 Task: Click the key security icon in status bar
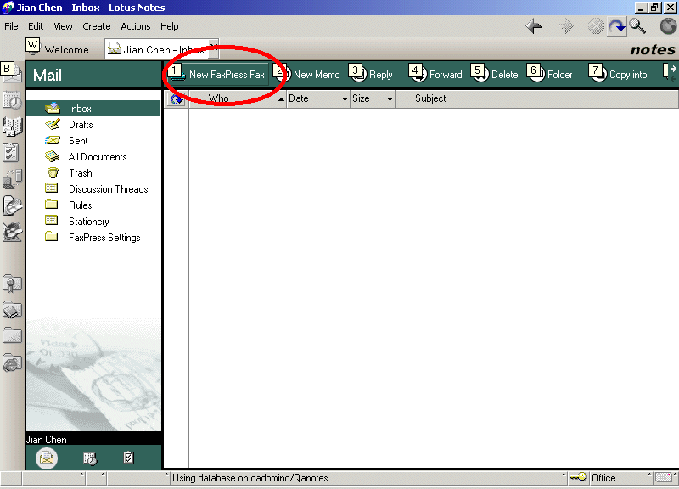tap(578, 477)
